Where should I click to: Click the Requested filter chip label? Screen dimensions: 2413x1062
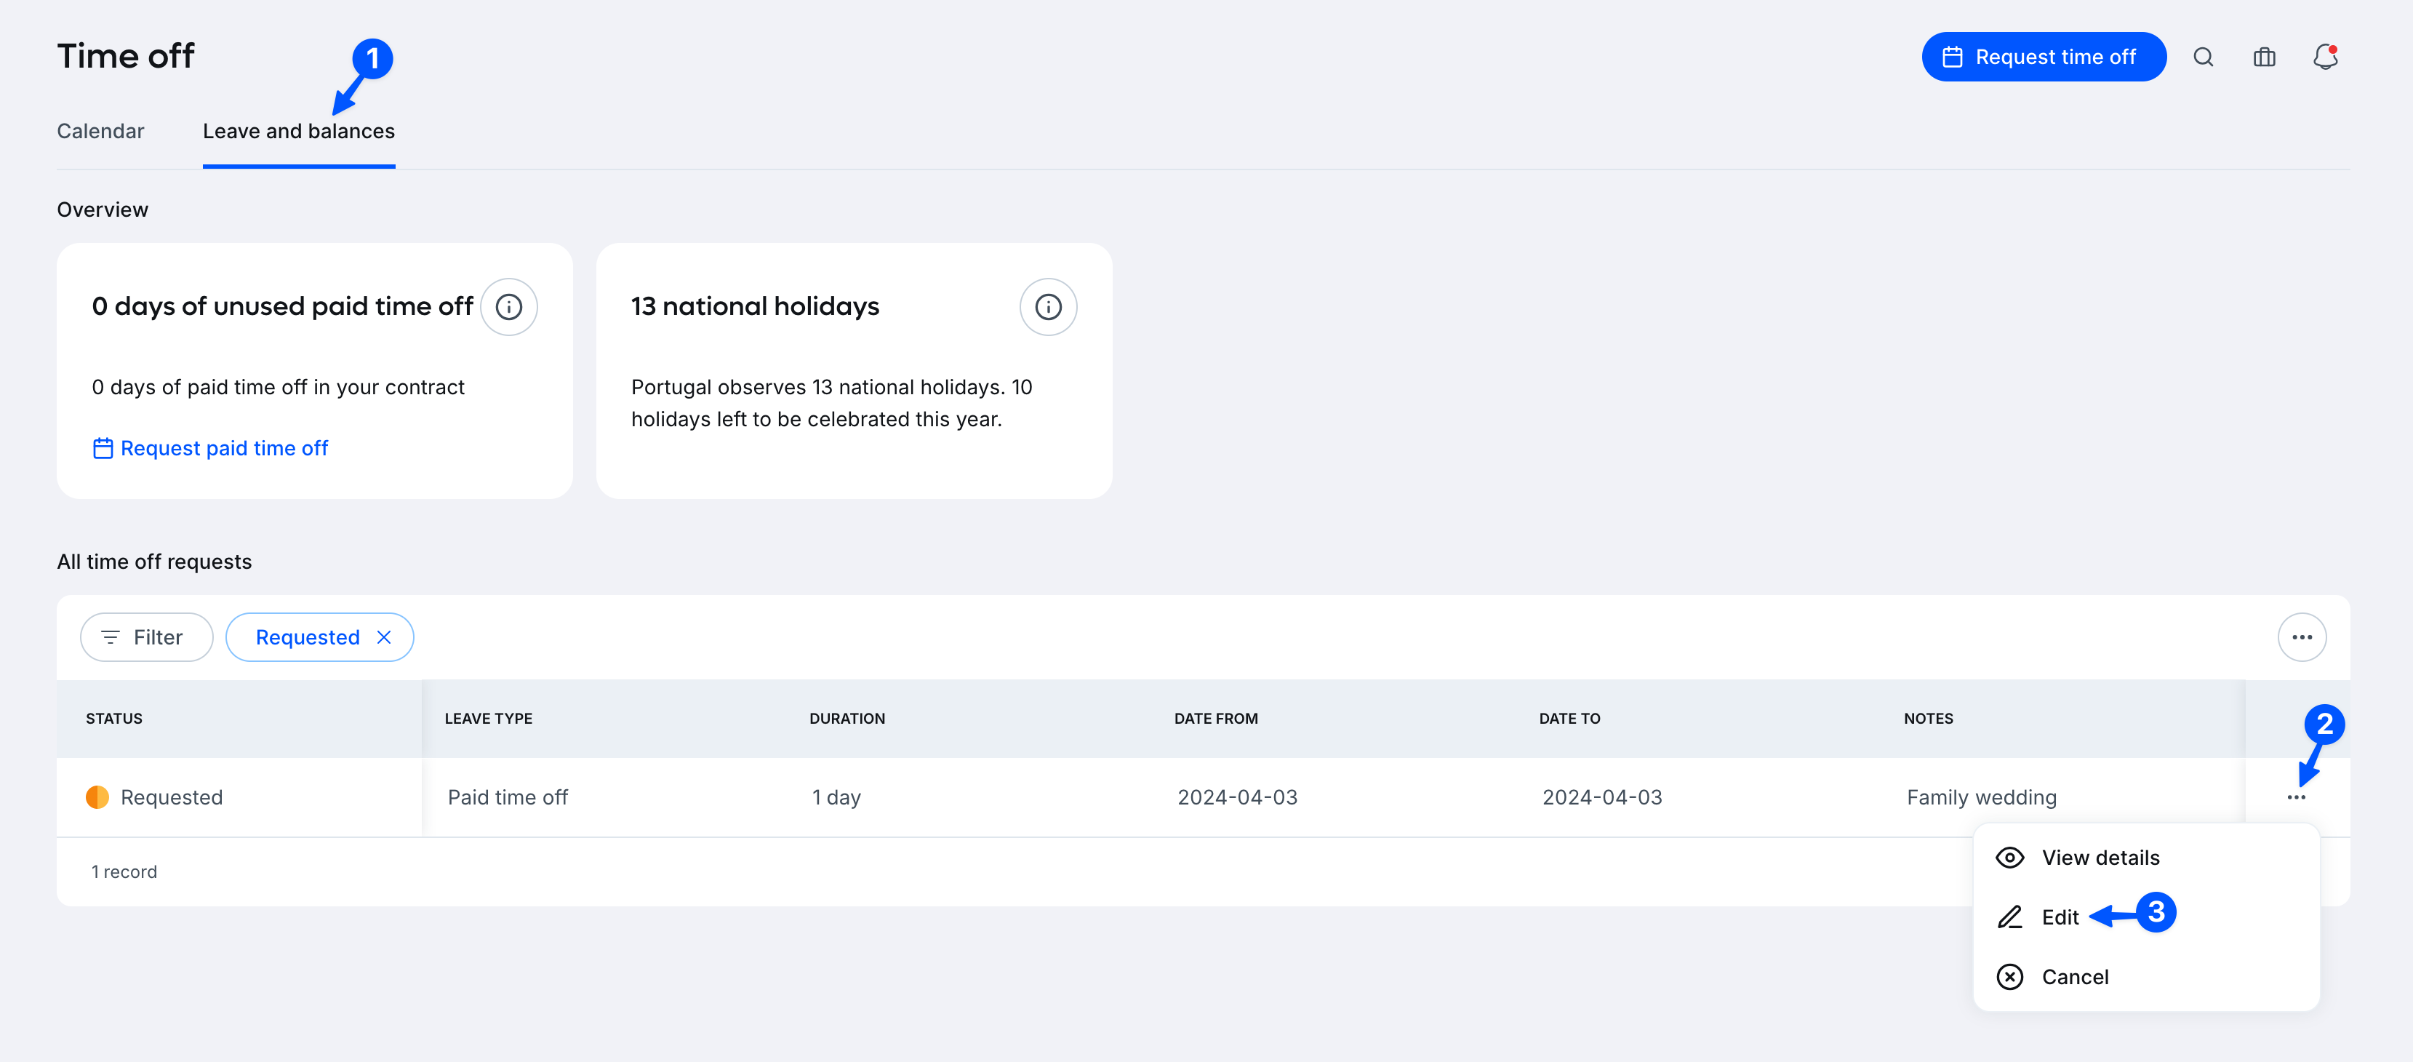[x=307, y=636]
